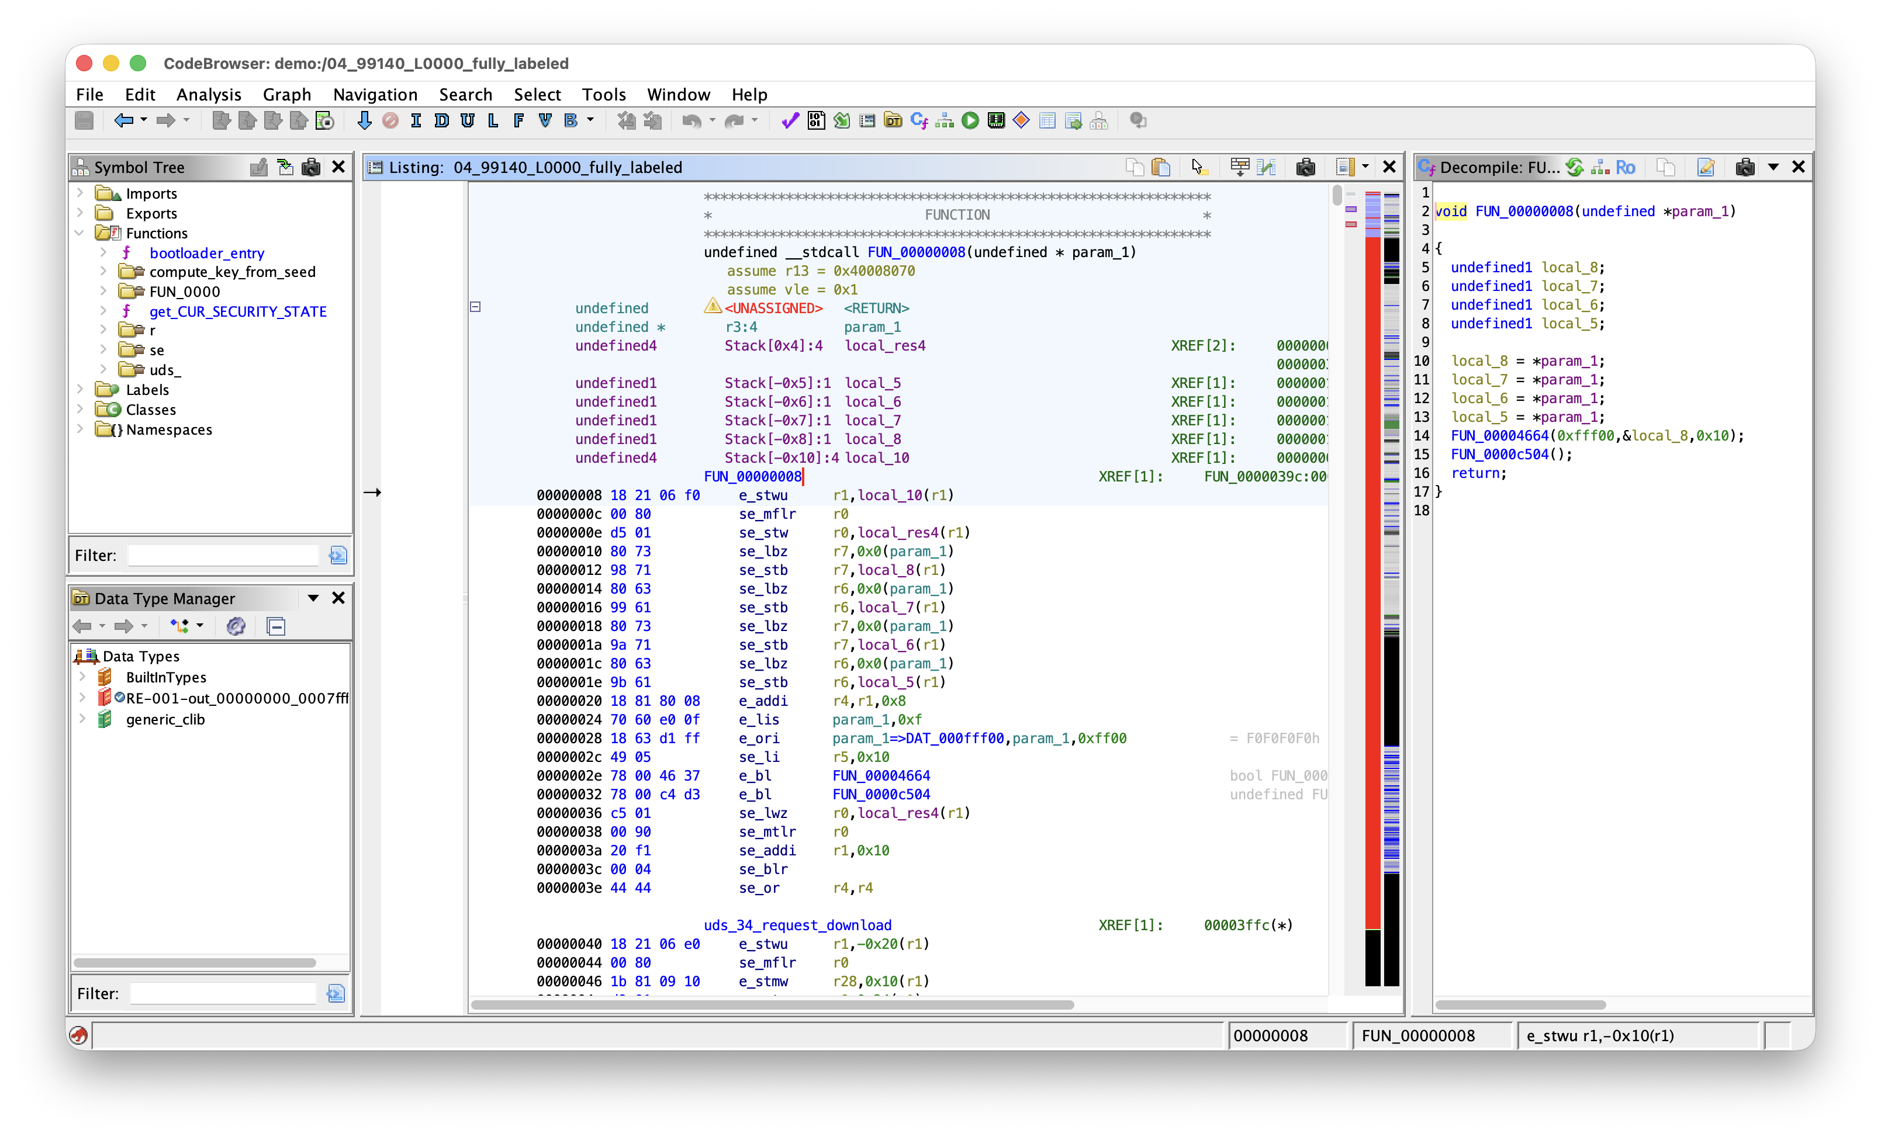Take Symbol Tree snapshot with camera icon
This screenshot has height=1137, width=1881.
[x=311, y=167]
